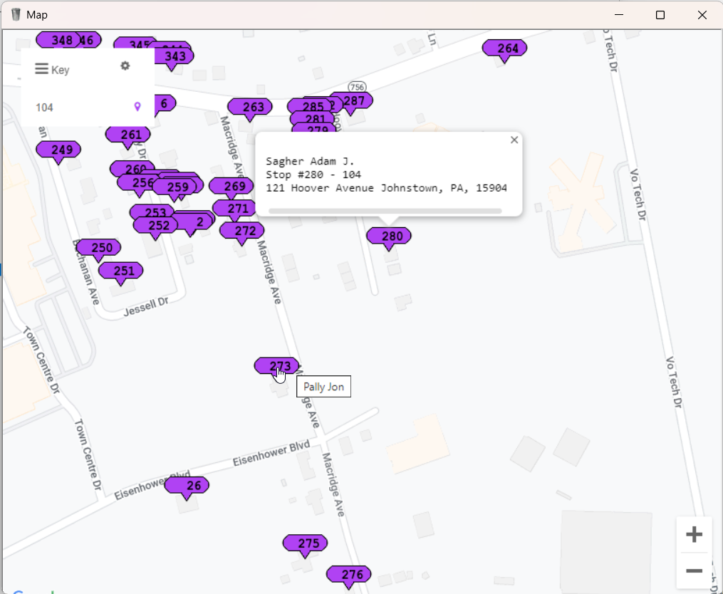
Task: Expand the Key hamburger menu
Action: pyautogui.click(x=42, y=69)
